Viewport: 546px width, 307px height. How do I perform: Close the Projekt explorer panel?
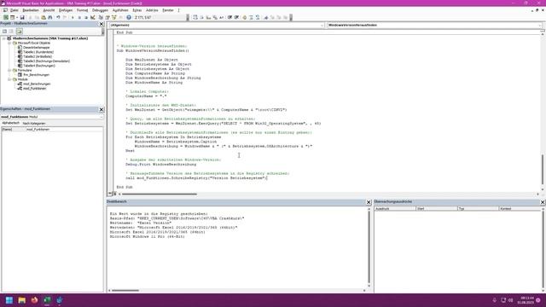pos(102,24)
